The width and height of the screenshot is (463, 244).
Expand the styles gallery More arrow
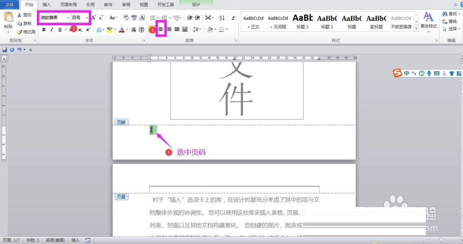coord(416,28)
